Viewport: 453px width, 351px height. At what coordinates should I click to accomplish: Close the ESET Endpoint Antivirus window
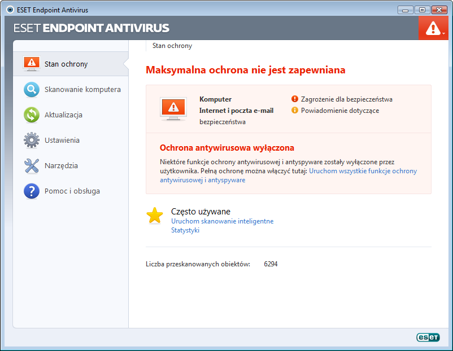click(439, 10)
